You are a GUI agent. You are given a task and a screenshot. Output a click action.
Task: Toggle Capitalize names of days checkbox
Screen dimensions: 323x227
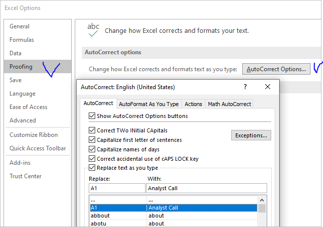92,149
